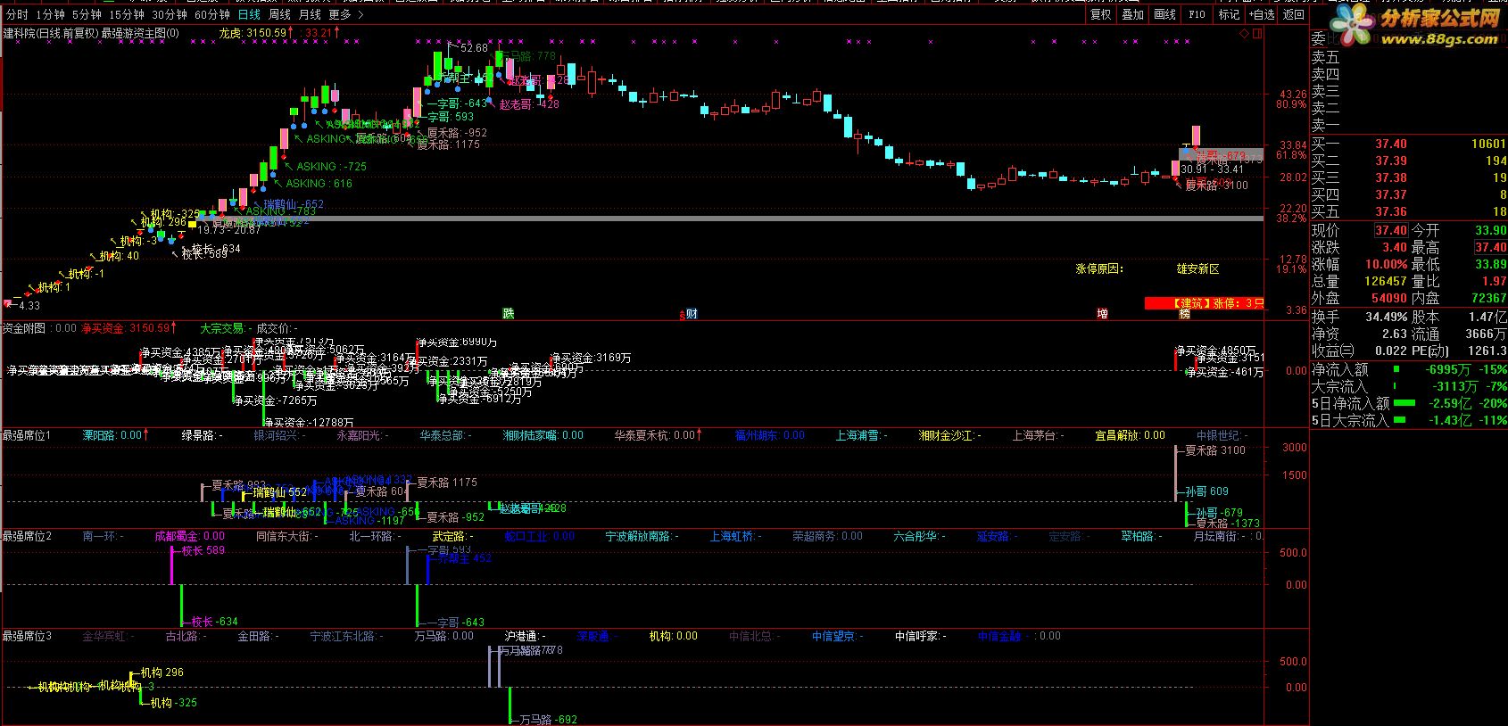Click the 沪港通 seat label

522,636
